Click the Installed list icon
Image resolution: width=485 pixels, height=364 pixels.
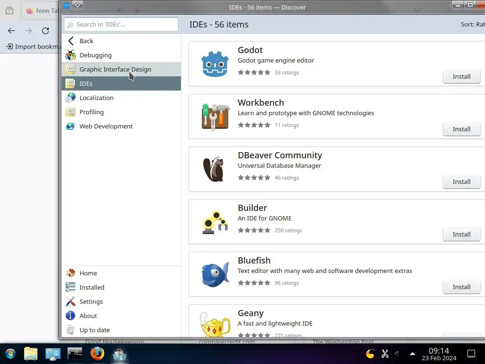(x=71, y=287)
